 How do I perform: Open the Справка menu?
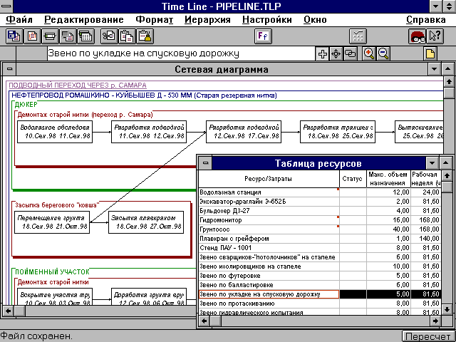(x=430, y=19)
